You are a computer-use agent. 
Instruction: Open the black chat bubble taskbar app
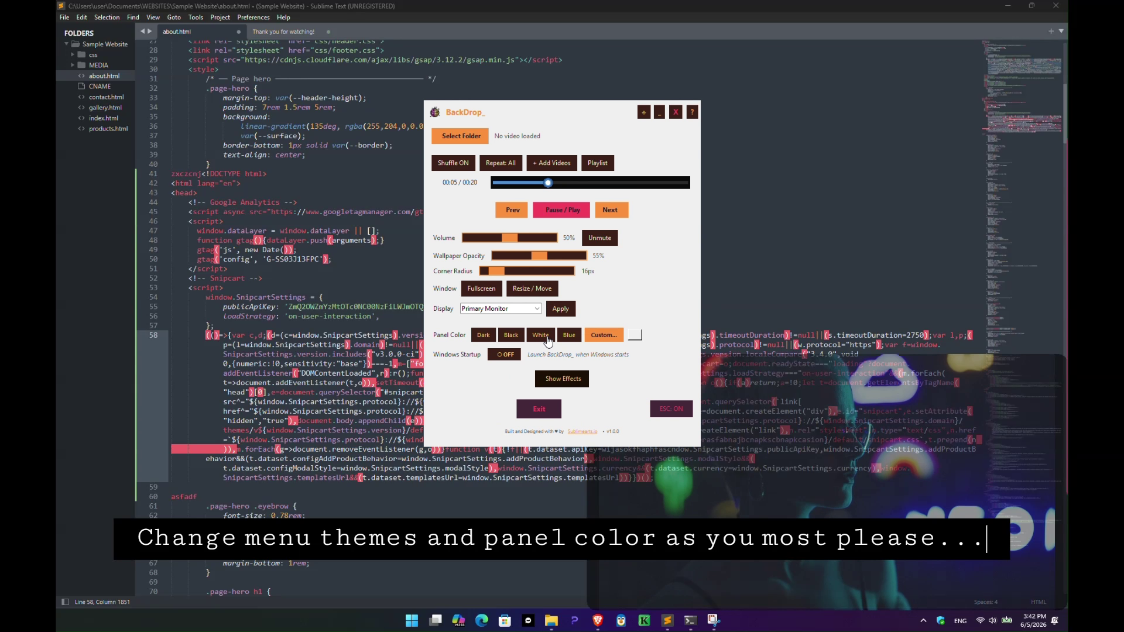tap(528, 620)
